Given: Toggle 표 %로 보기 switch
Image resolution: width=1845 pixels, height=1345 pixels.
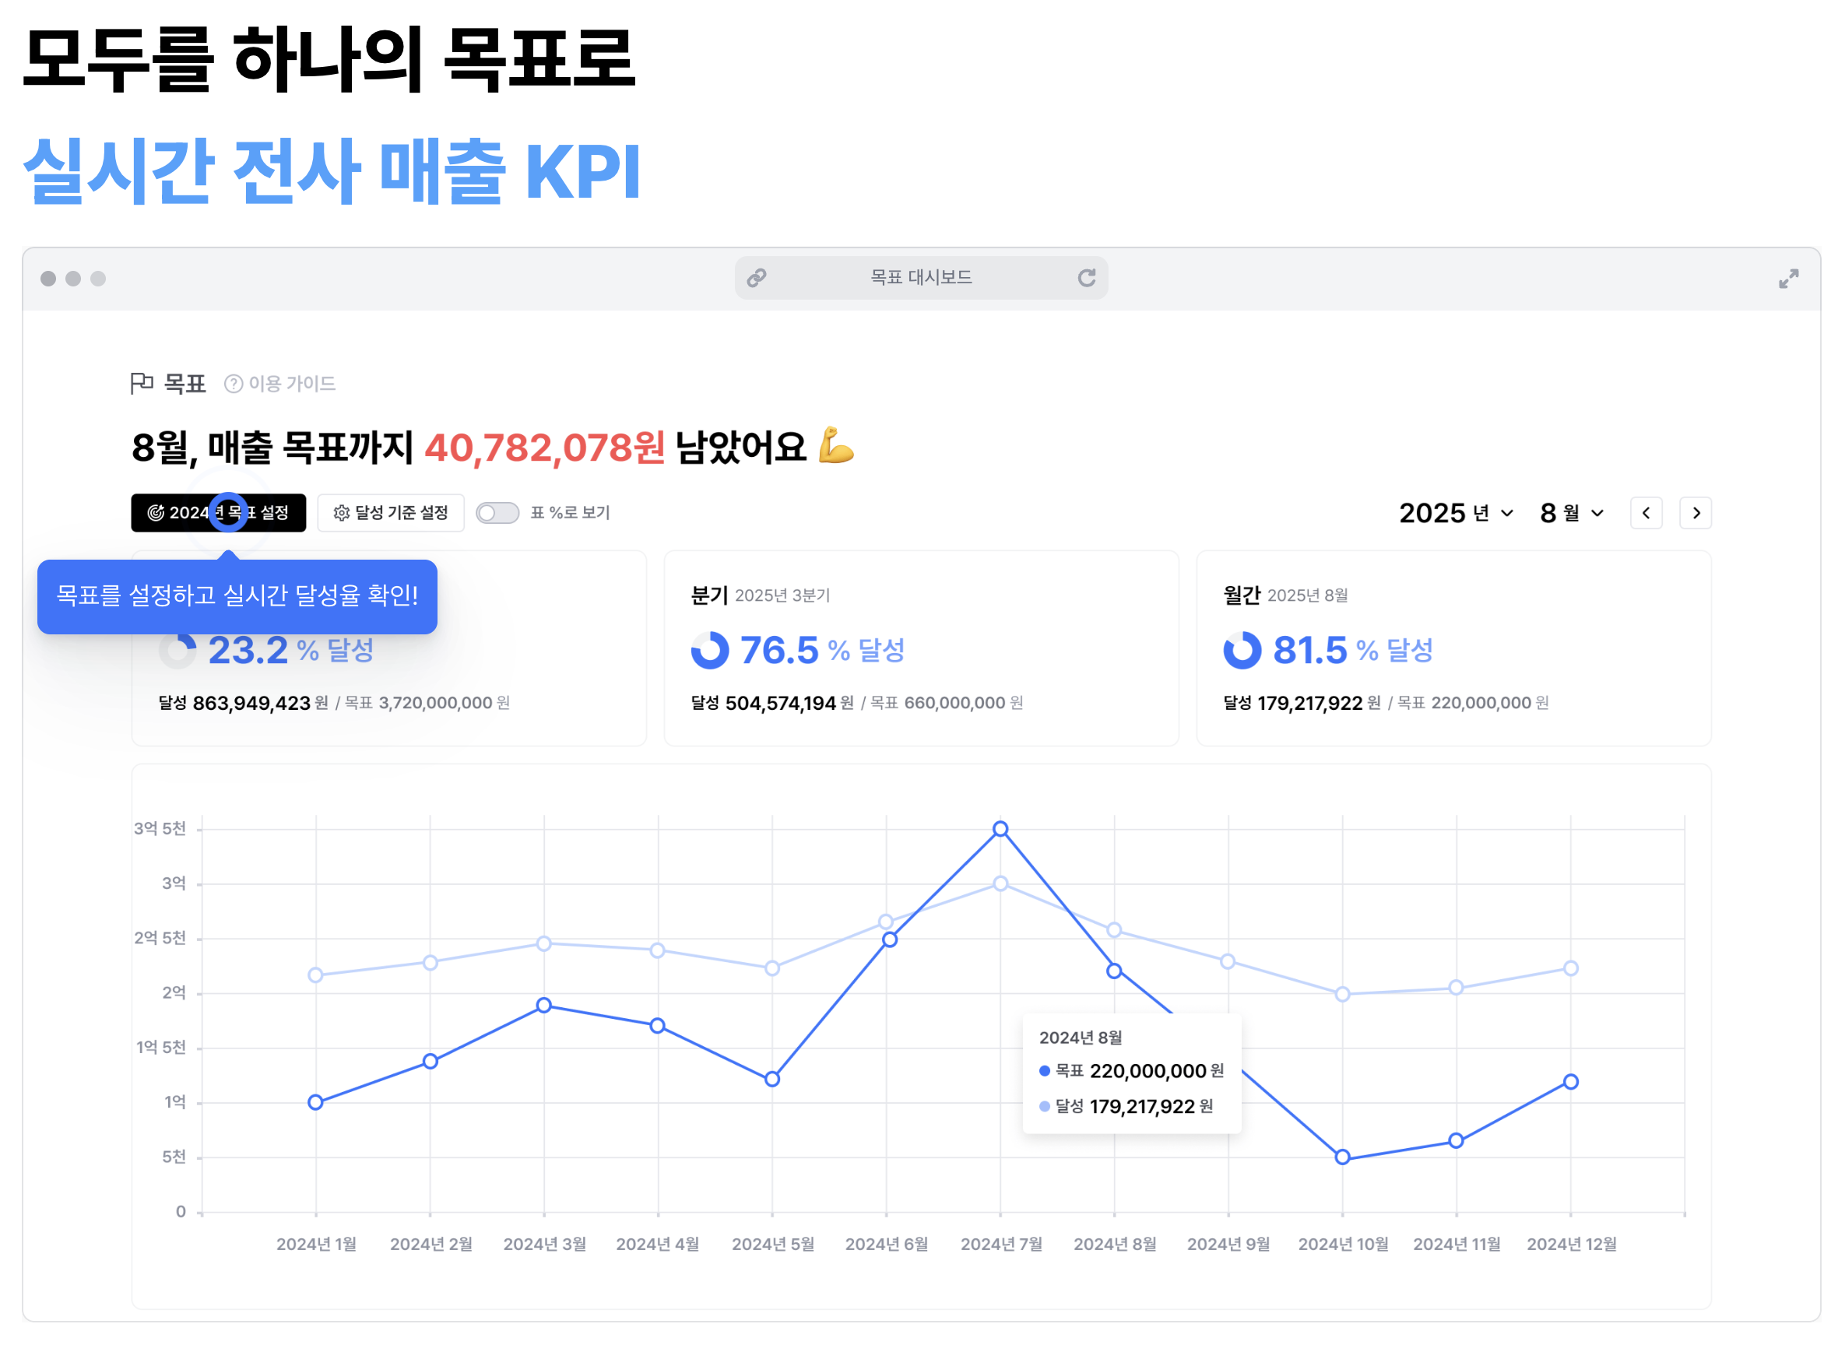Looking at the screenshot, I should [x=497, y=513].
